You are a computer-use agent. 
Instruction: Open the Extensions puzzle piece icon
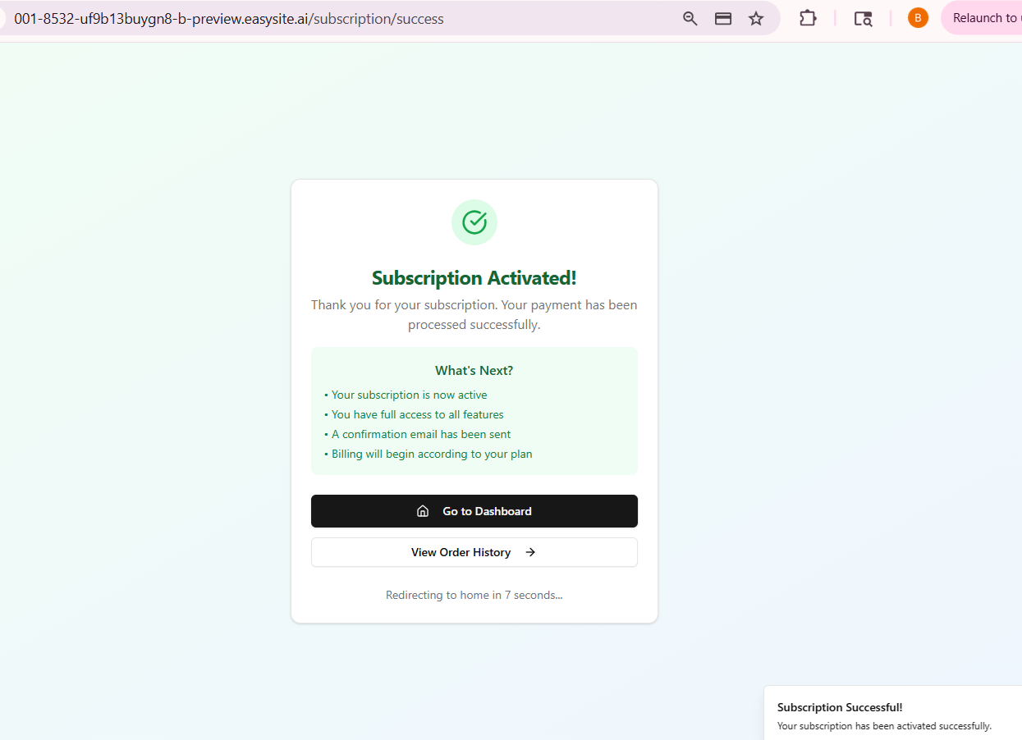coord(808,18)
